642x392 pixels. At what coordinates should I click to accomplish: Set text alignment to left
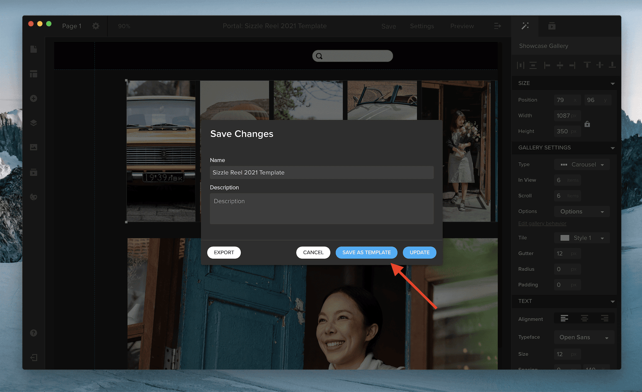(564, 318)
